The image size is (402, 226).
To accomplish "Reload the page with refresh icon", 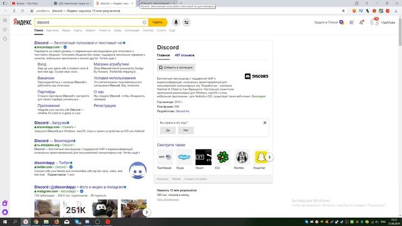I will pyautogui.click(x=23, y=11).
